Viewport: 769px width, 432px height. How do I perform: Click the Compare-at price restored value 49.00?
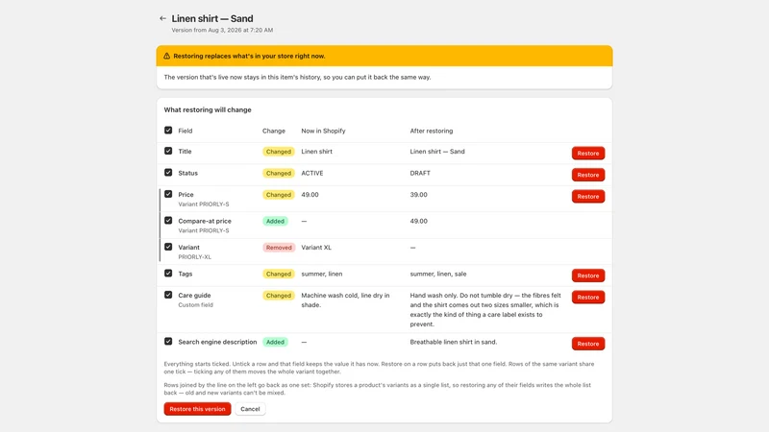click(419, 221)
